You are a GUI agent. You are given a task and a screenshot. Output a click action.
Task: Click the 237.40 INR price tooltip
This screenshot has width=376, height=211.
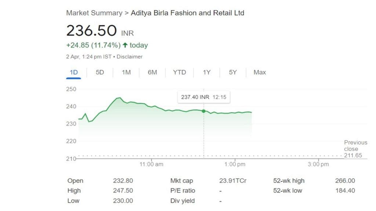click(x=204, y=97)
